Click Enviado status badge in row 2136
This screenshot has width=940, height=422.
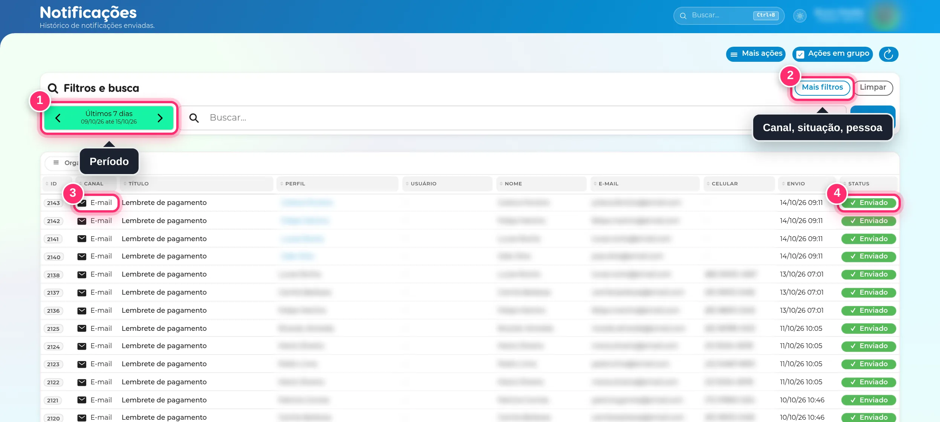point(868,311)
